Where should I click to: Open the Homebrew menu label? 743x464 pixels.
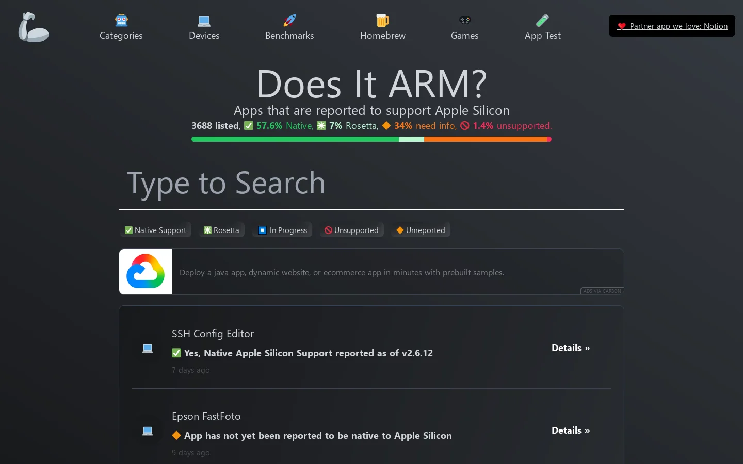click(x=383, y=36)
